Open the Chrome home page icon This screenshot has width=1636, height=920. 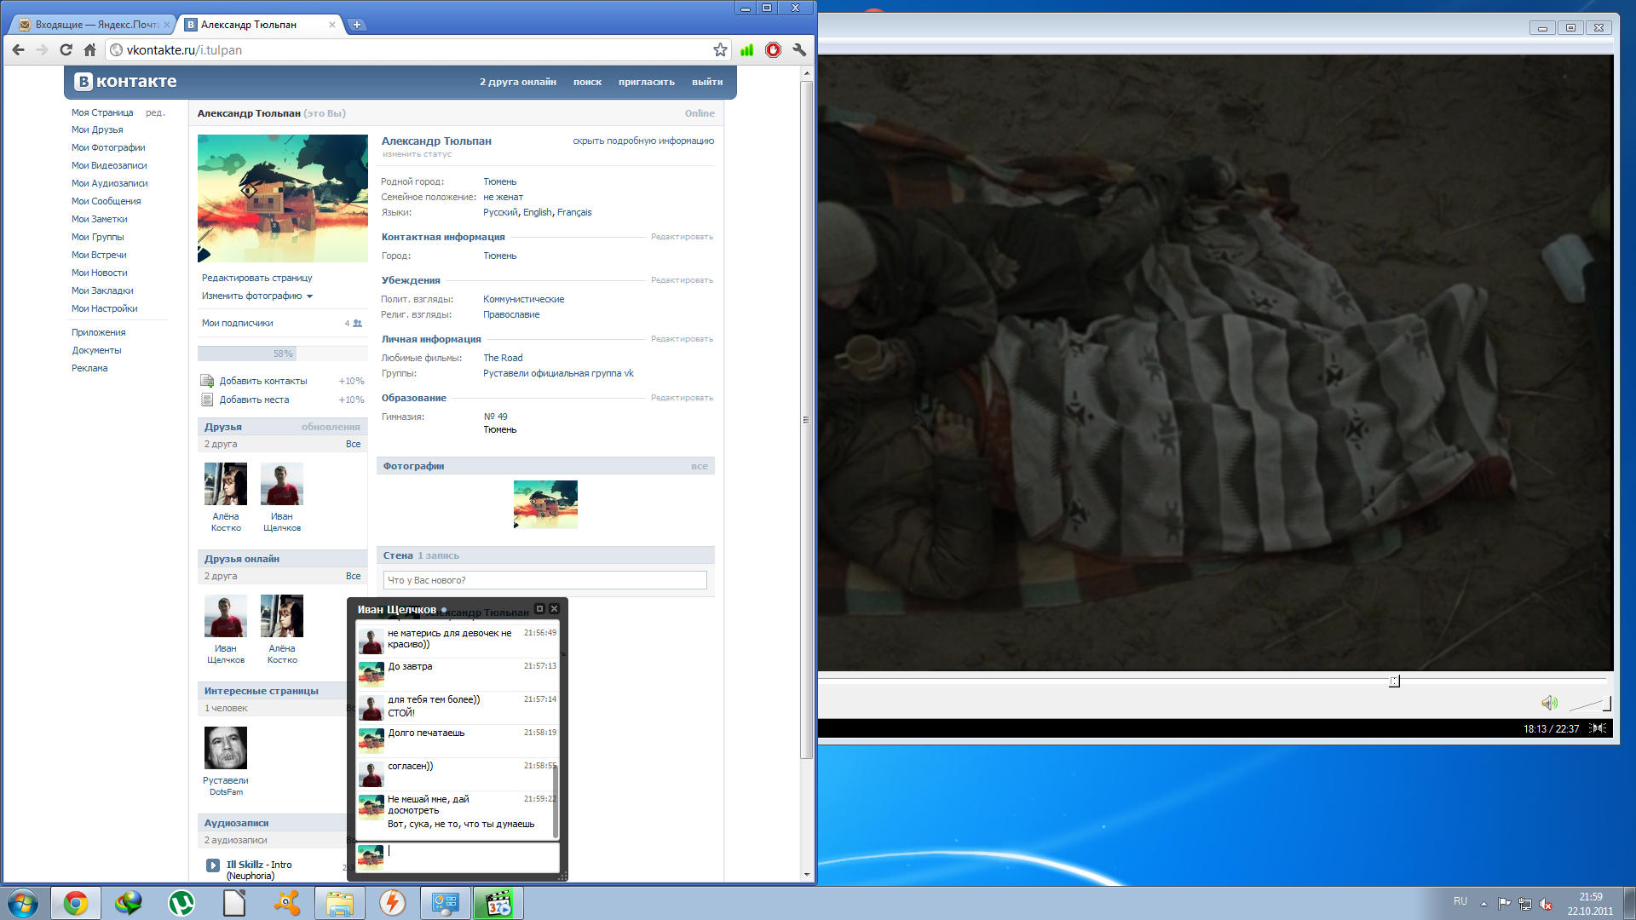tap(89, 50)
